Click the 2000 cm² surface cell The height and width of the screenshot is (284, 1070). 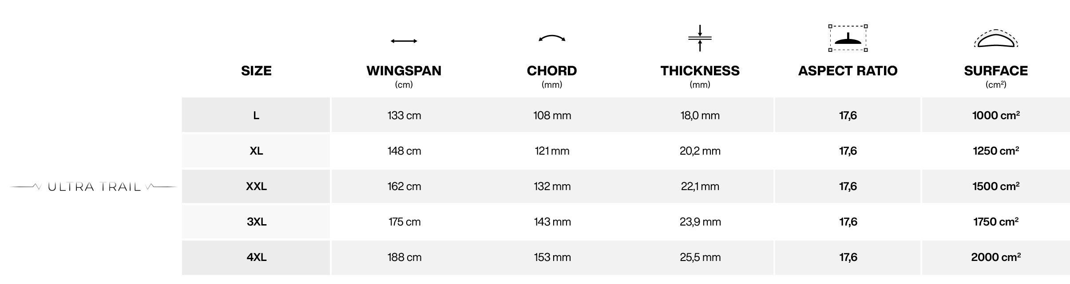click(996, 257)
